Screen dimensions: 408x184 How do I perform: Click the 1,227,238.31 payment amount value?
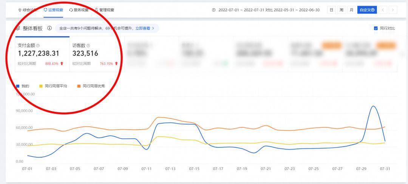tap(39, 54)
